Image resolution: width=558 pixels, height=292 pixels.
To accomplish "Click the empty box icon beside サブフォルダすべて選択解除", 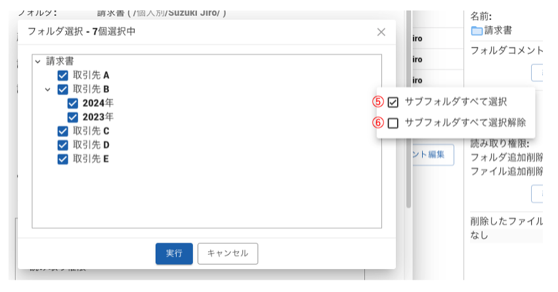I will tap(393, 123).
